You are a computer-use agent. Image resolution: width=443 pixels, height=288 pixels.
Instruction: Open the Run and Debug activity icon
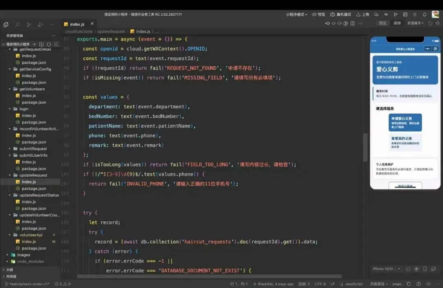pos(40,25)
